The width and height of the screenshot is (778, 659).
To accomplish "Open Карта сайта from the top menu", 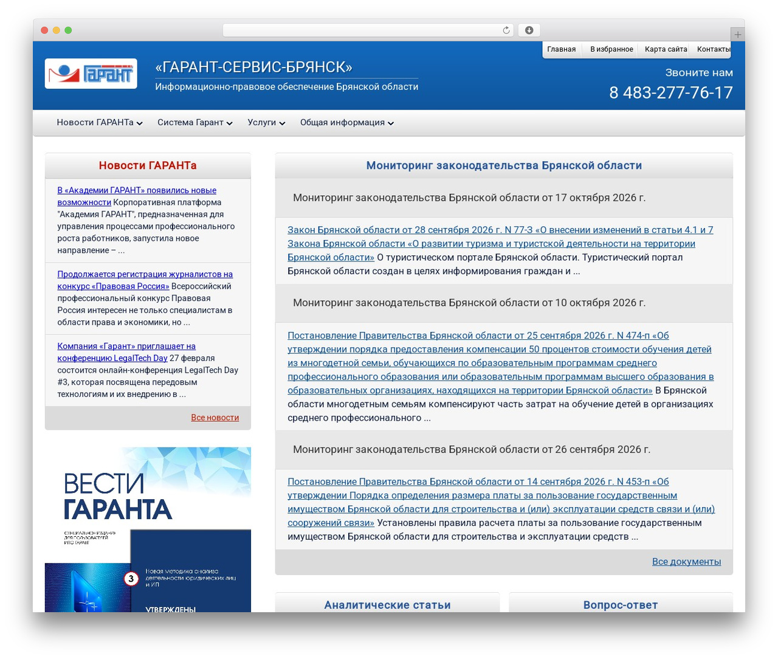I will pos(666,49).
